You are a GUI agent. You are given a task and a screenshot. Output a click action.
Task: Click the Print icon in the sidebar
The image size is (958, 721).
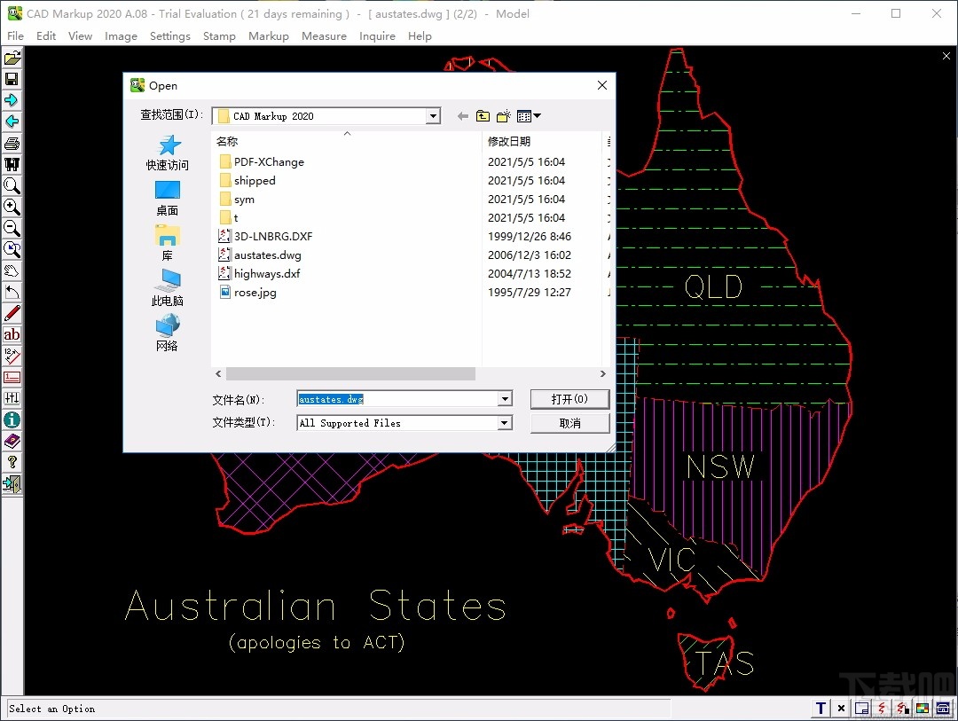point(12,143)
